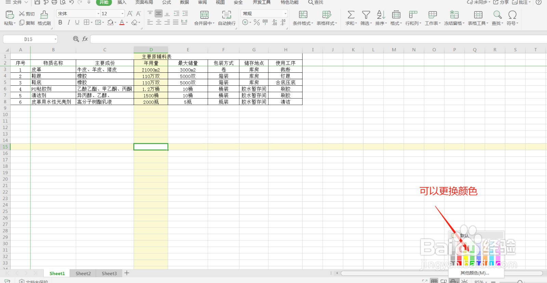Open the font name dropdown (宋体)
This screenshot has height=283, width=547.
pyautogui.click(x=98, y=14)
